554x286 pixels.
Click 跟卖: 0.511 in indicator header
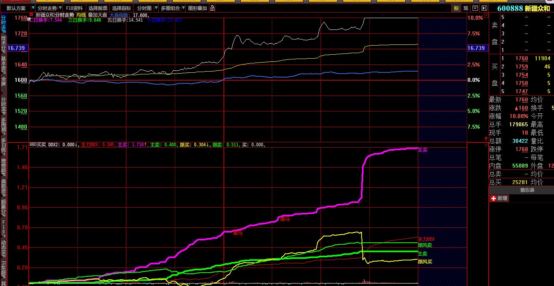[226, 145]
